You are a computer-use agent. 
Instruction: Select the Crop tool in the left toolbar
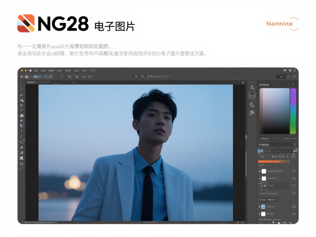[21, 105]
